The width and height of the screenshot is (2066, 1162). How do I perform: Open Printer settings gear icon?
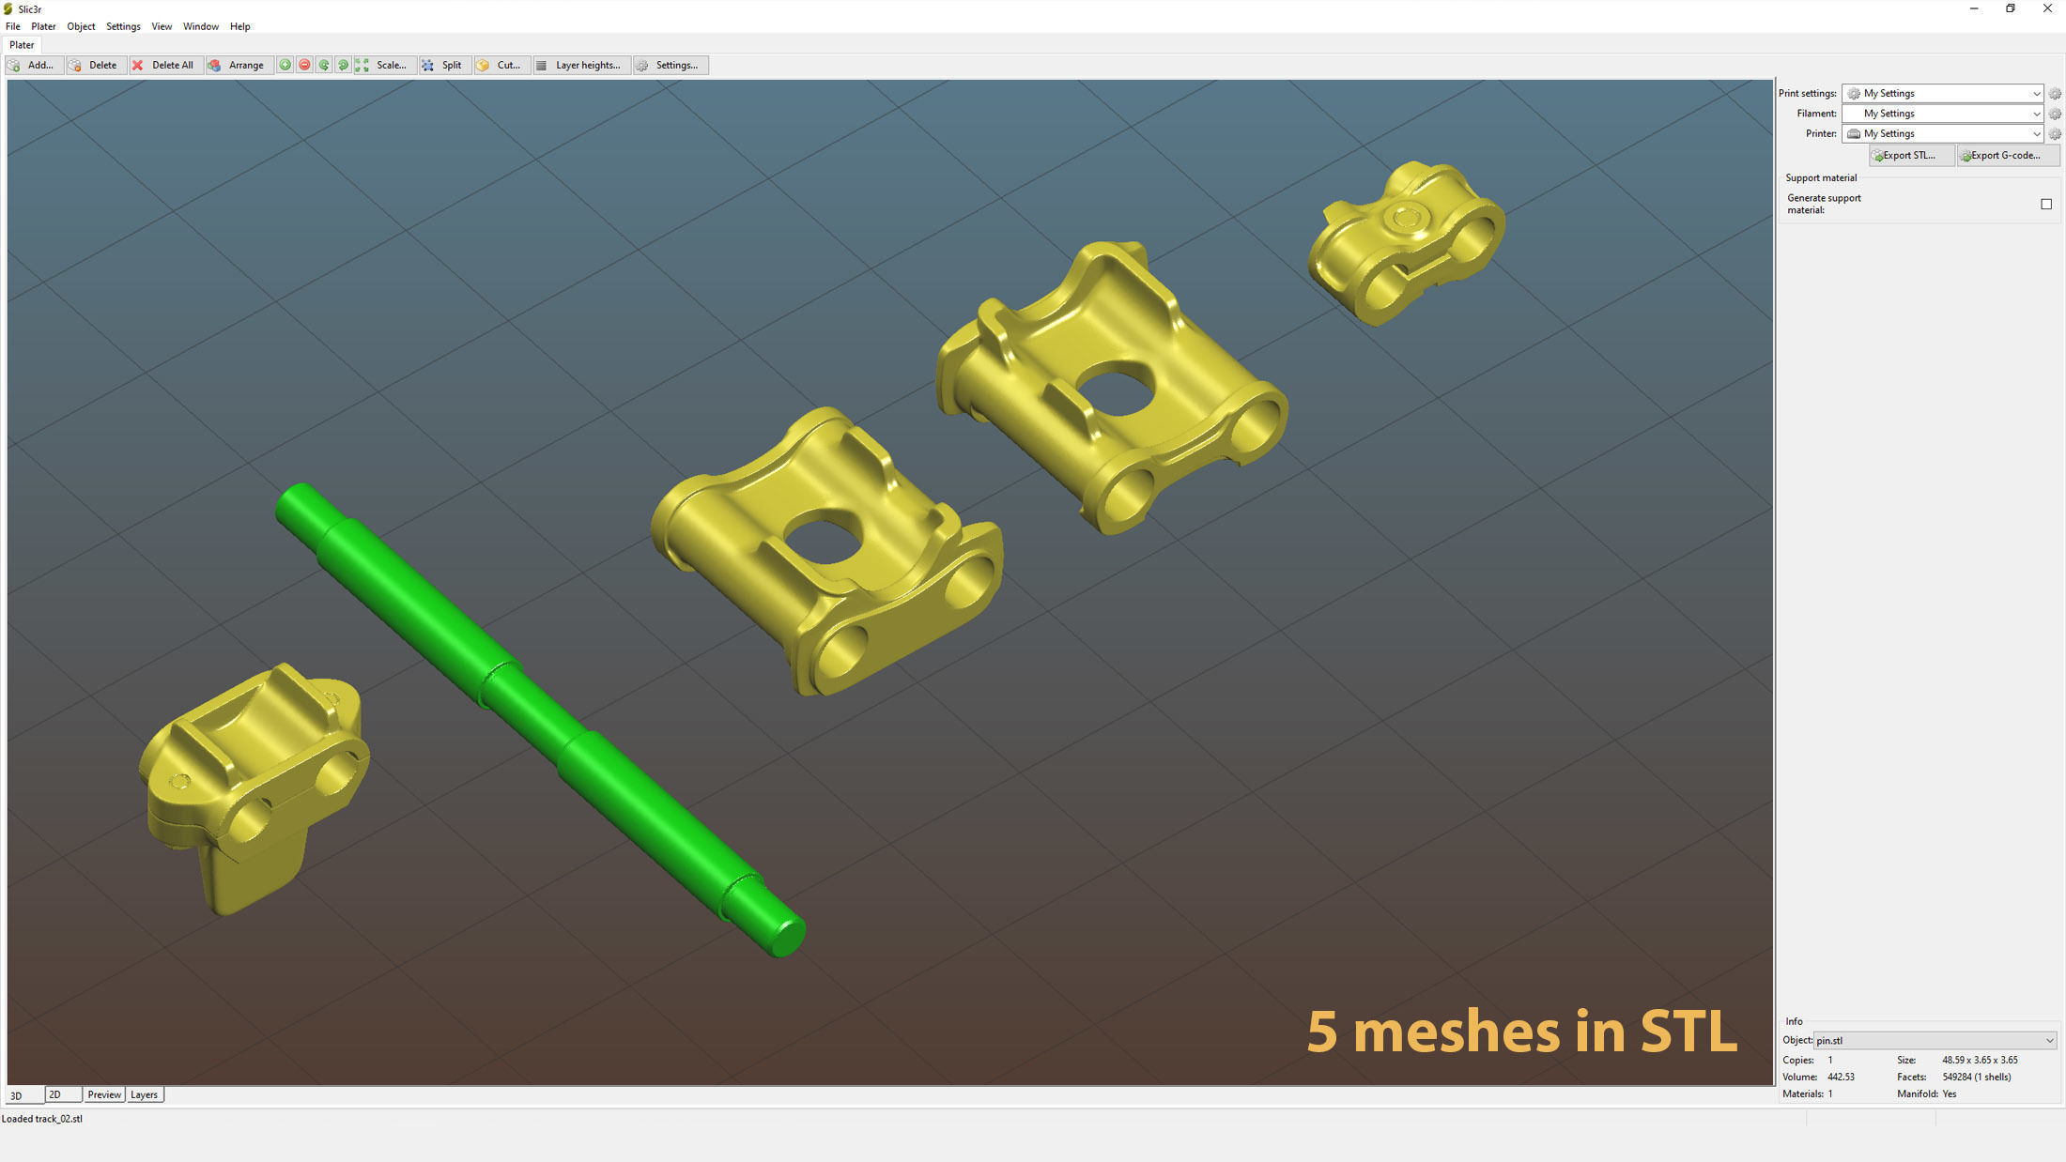click(2055, 134)
